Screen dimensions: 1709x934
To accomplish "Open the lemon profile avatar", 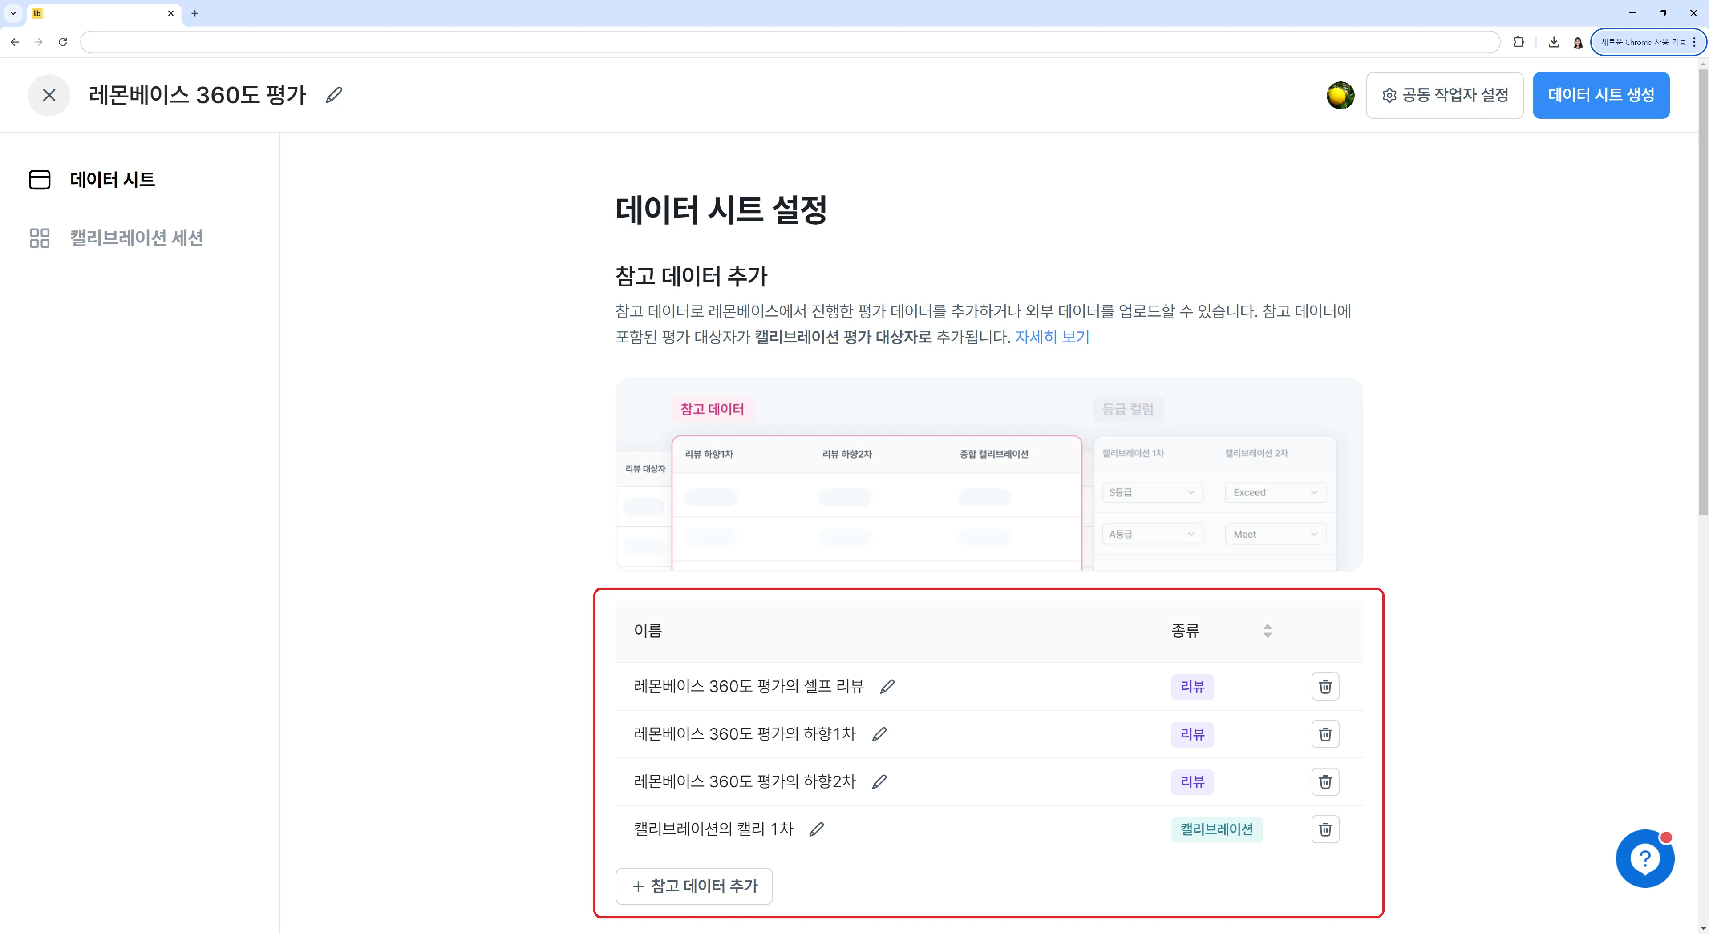I will pos(1340,96).
